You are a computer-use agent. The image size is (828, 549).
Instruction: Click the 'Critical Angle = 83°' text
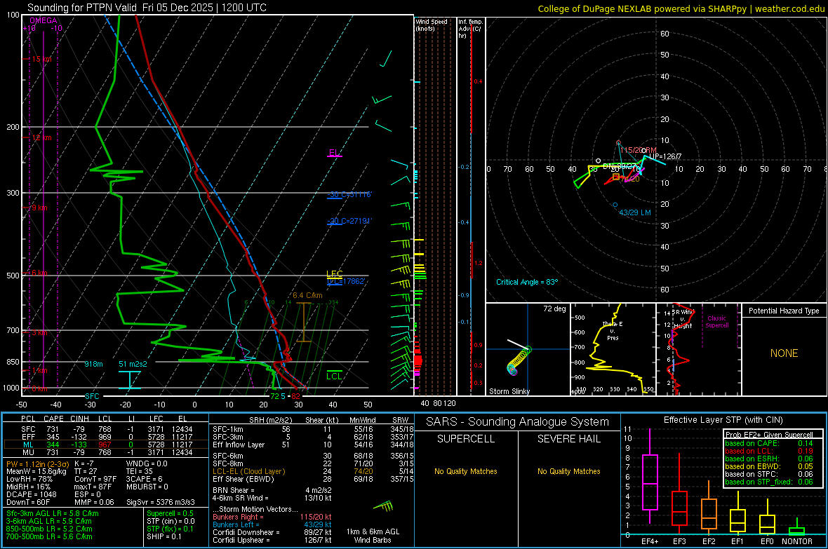[527, 283]
